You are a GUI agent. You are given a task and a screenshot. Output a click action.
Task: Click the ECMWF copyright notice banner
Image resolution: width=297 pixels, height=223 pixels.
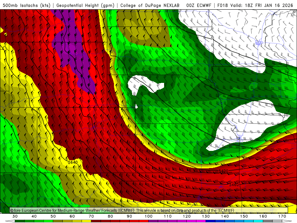149,210
